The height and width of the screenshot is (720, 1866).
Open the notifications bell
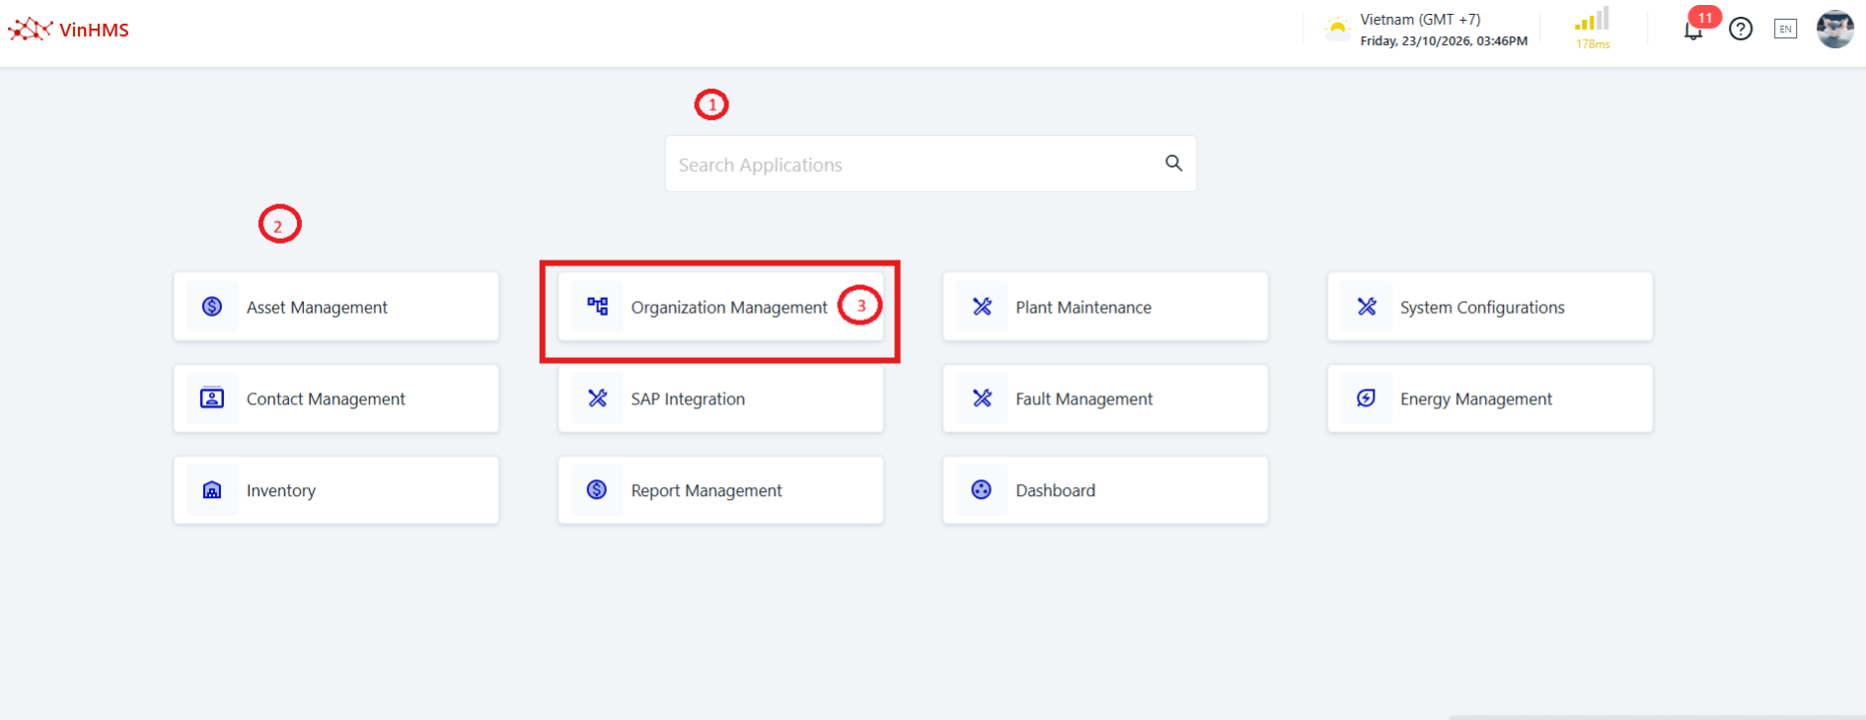tap(1693, 31)
